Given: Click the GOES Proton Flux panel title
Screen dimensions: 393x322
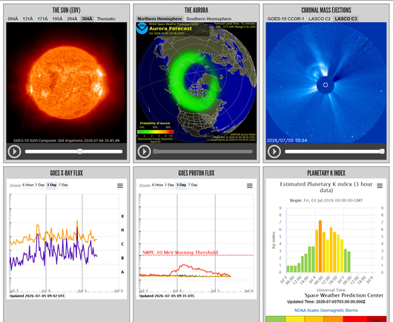Looking at the screenshot, I should pos(196,173).
